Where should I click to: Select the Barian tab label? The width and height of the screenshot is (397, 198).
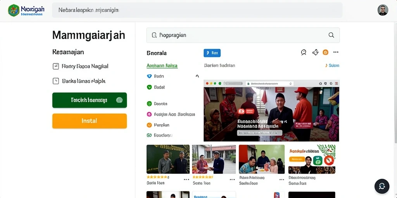219,65
